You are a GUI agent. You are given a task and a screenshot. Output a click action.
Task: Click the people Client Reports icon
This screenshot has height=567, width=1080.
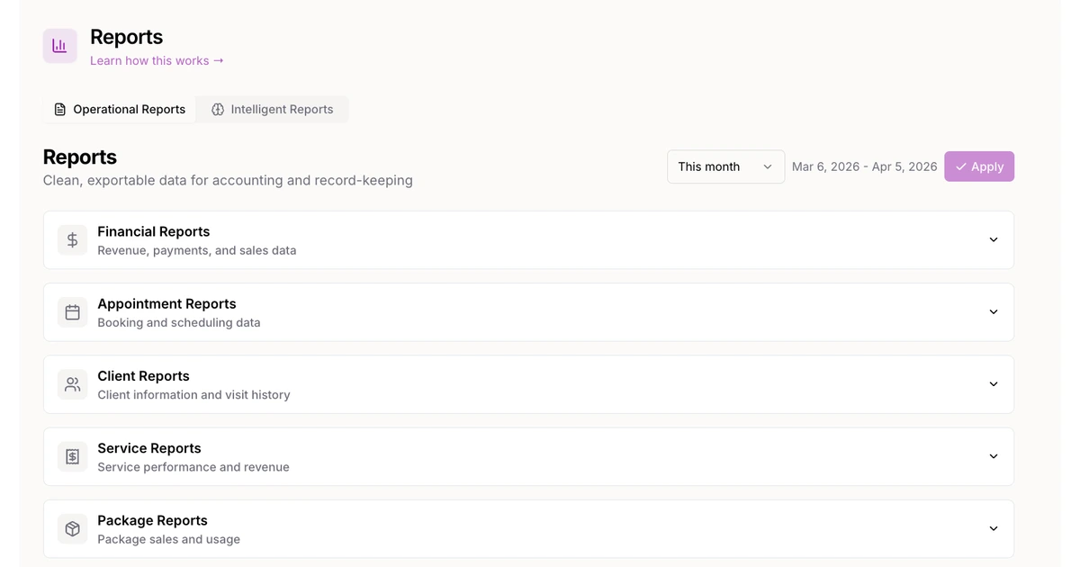pos(73,384)
